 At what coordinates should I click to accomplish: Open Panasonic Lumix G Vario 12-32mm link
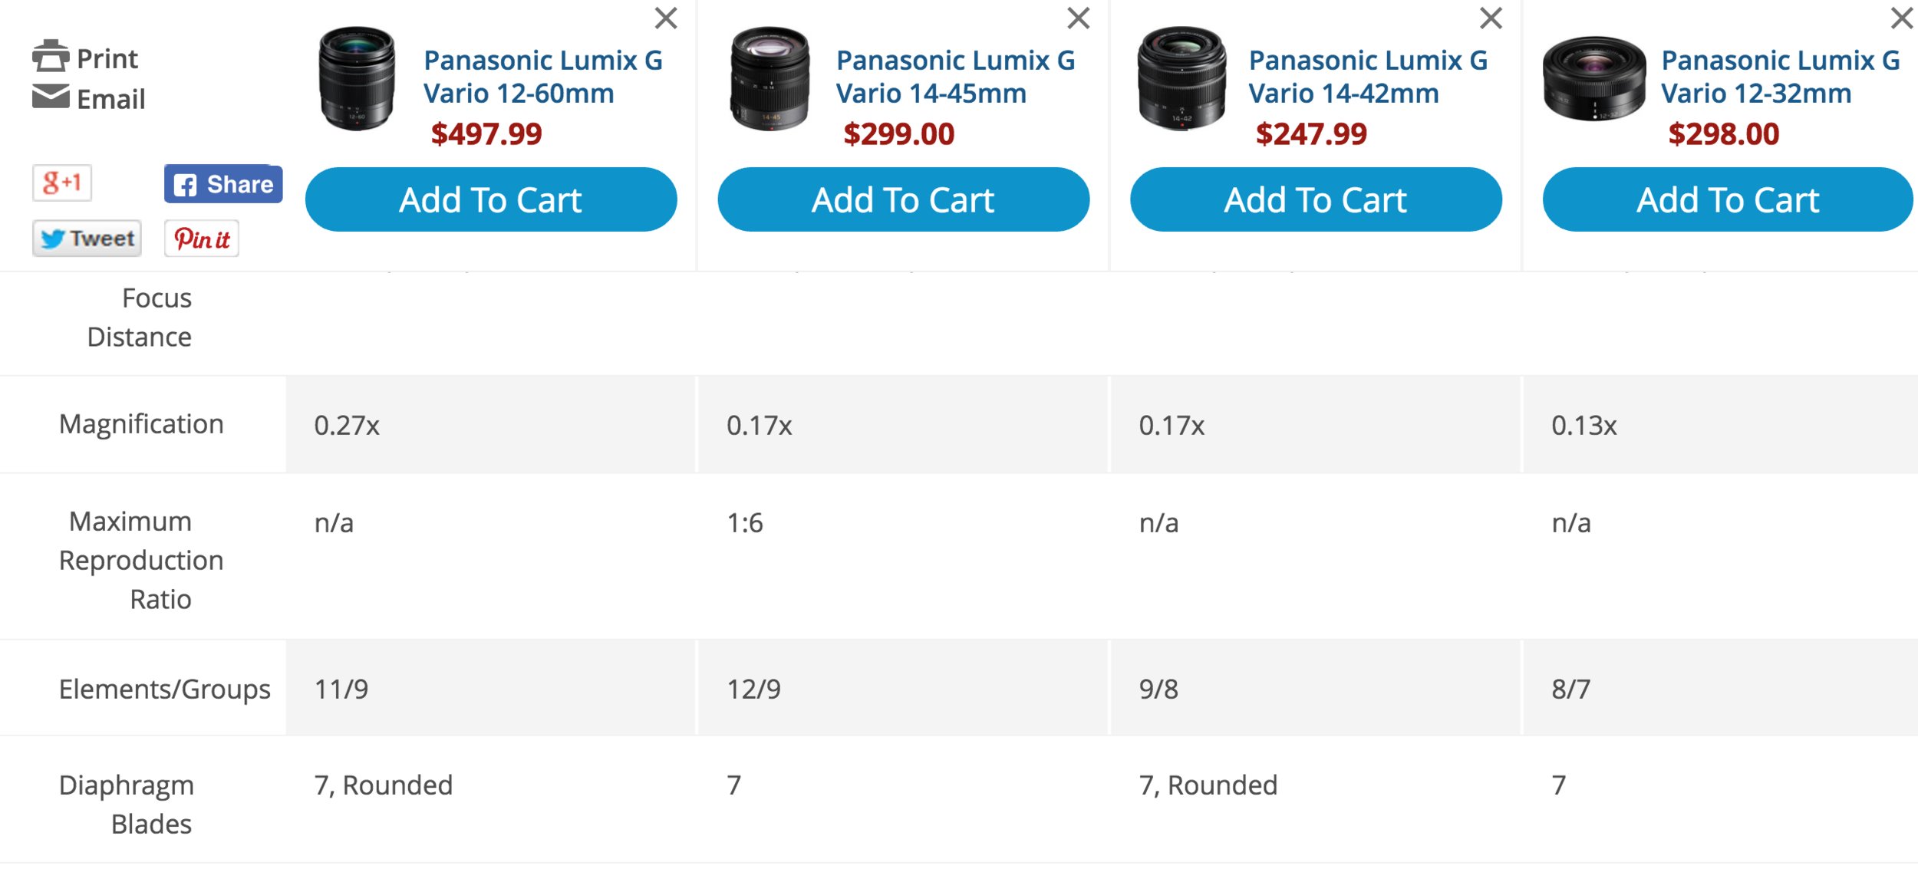1780,77
